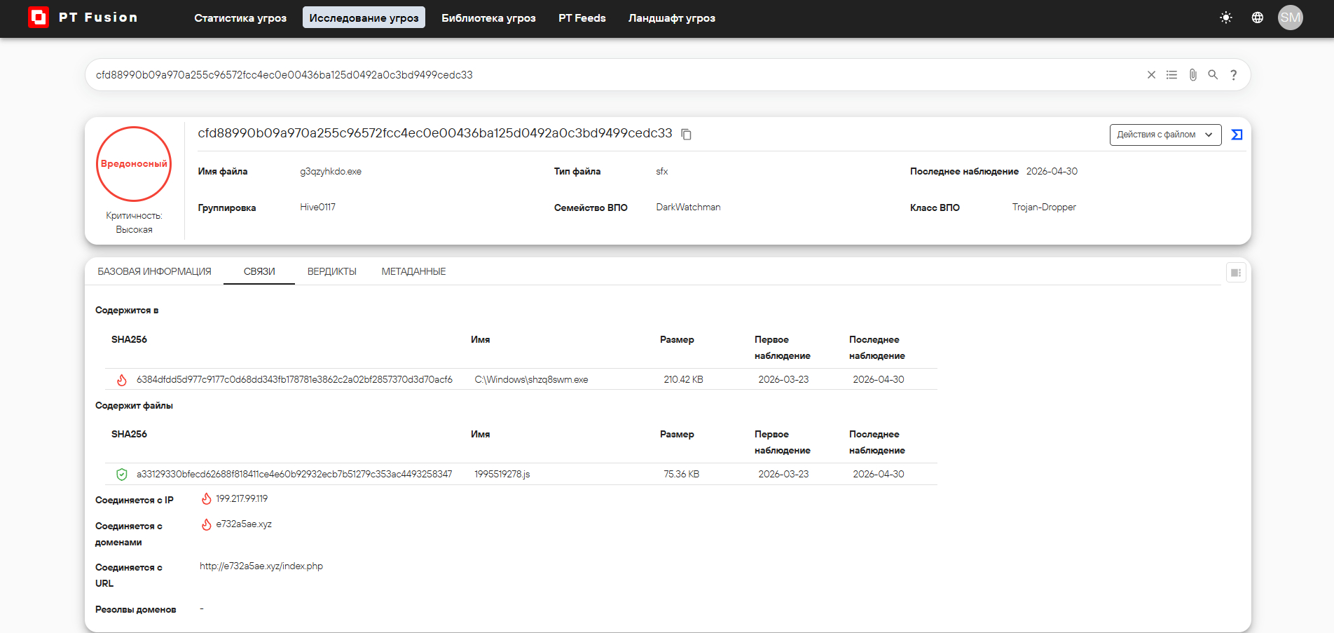The height and width of the screenshot is (633, 1334).
Task: Open PT Feeds menu item
Action: tap(582, 18)
